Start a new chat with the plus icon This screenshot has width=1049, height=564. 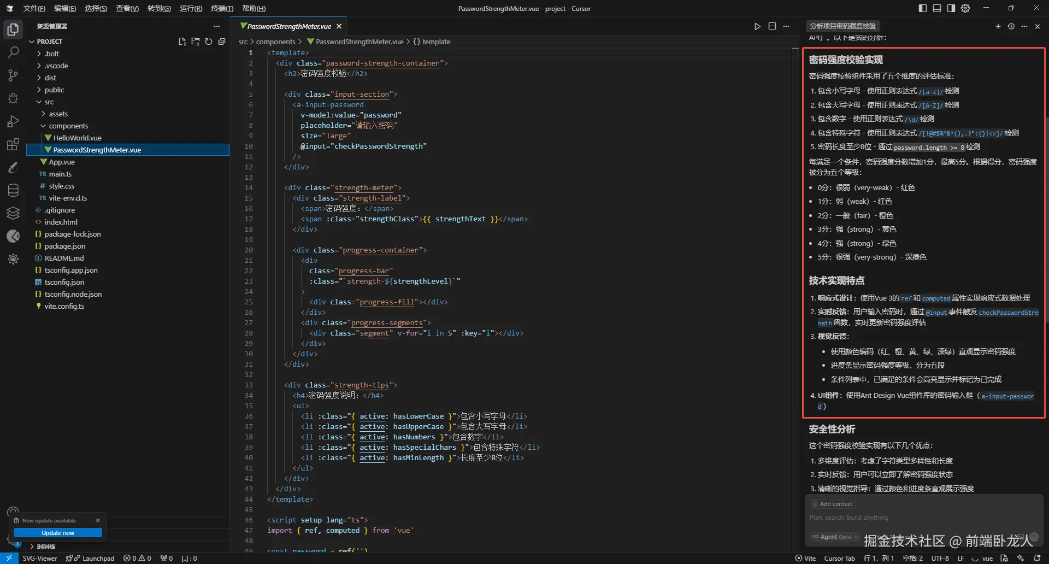point(998,26)
